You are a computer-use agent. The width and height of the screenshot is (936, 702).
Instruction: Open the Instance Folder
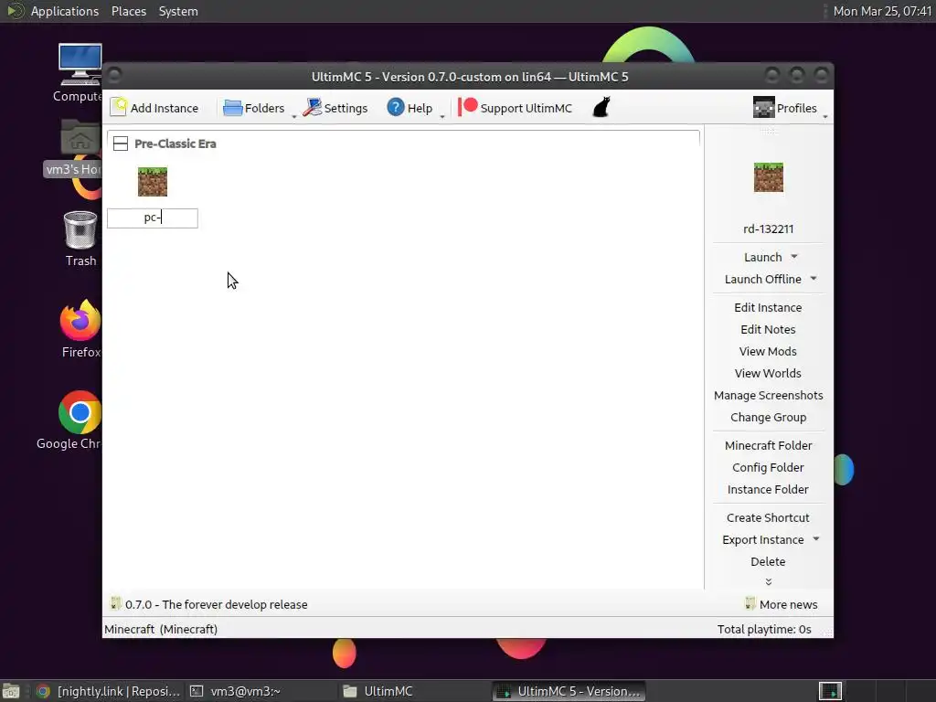[x=768, y=490]
